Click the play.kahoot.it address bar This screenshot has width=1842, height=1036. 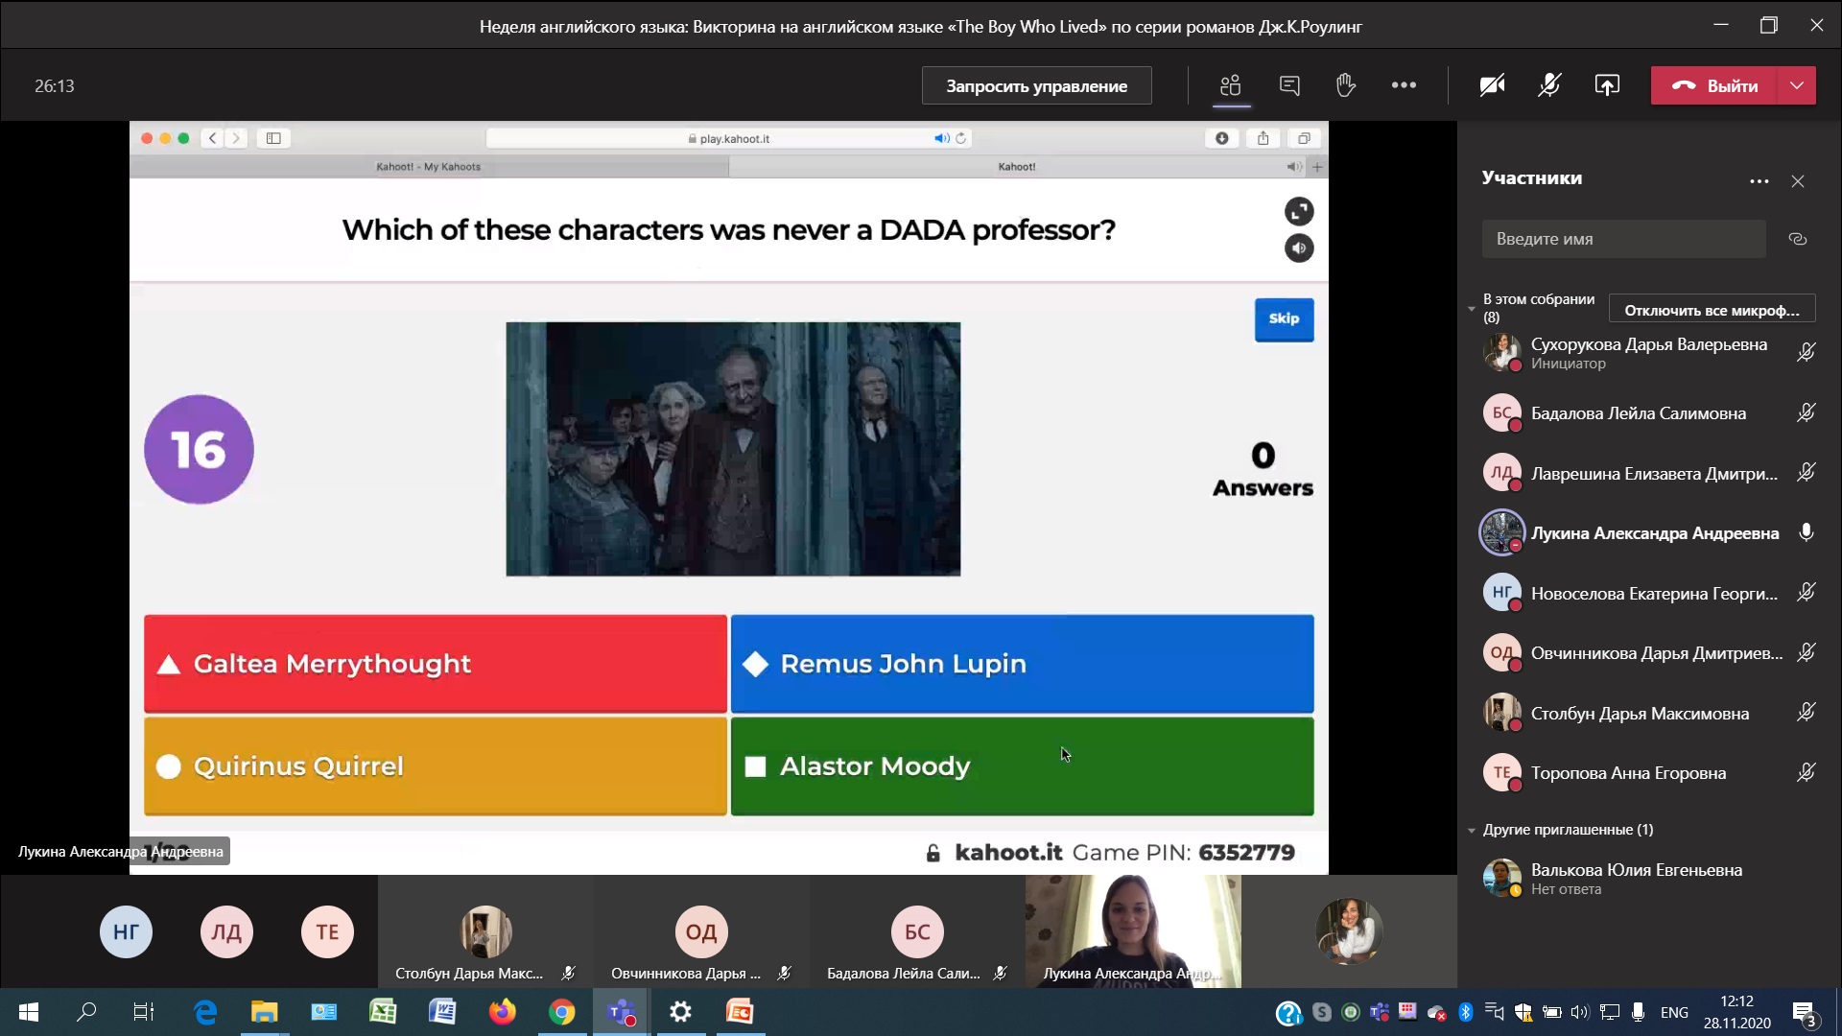tap(729, 138)
